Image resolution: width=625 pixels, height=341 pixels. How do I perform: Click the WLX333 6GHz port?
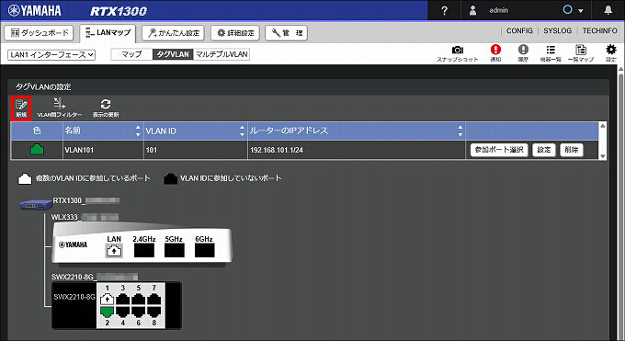(x=204, y=251)
